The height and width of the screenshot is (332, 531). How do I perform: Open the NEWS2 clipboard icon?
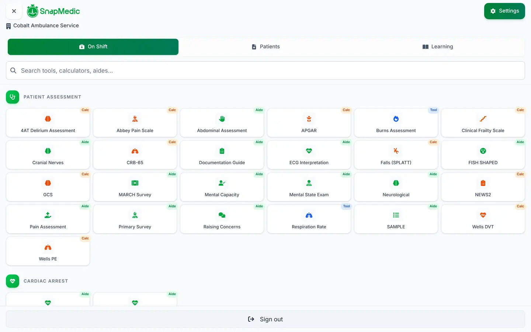pyautogui.click(x=483, y=183)
